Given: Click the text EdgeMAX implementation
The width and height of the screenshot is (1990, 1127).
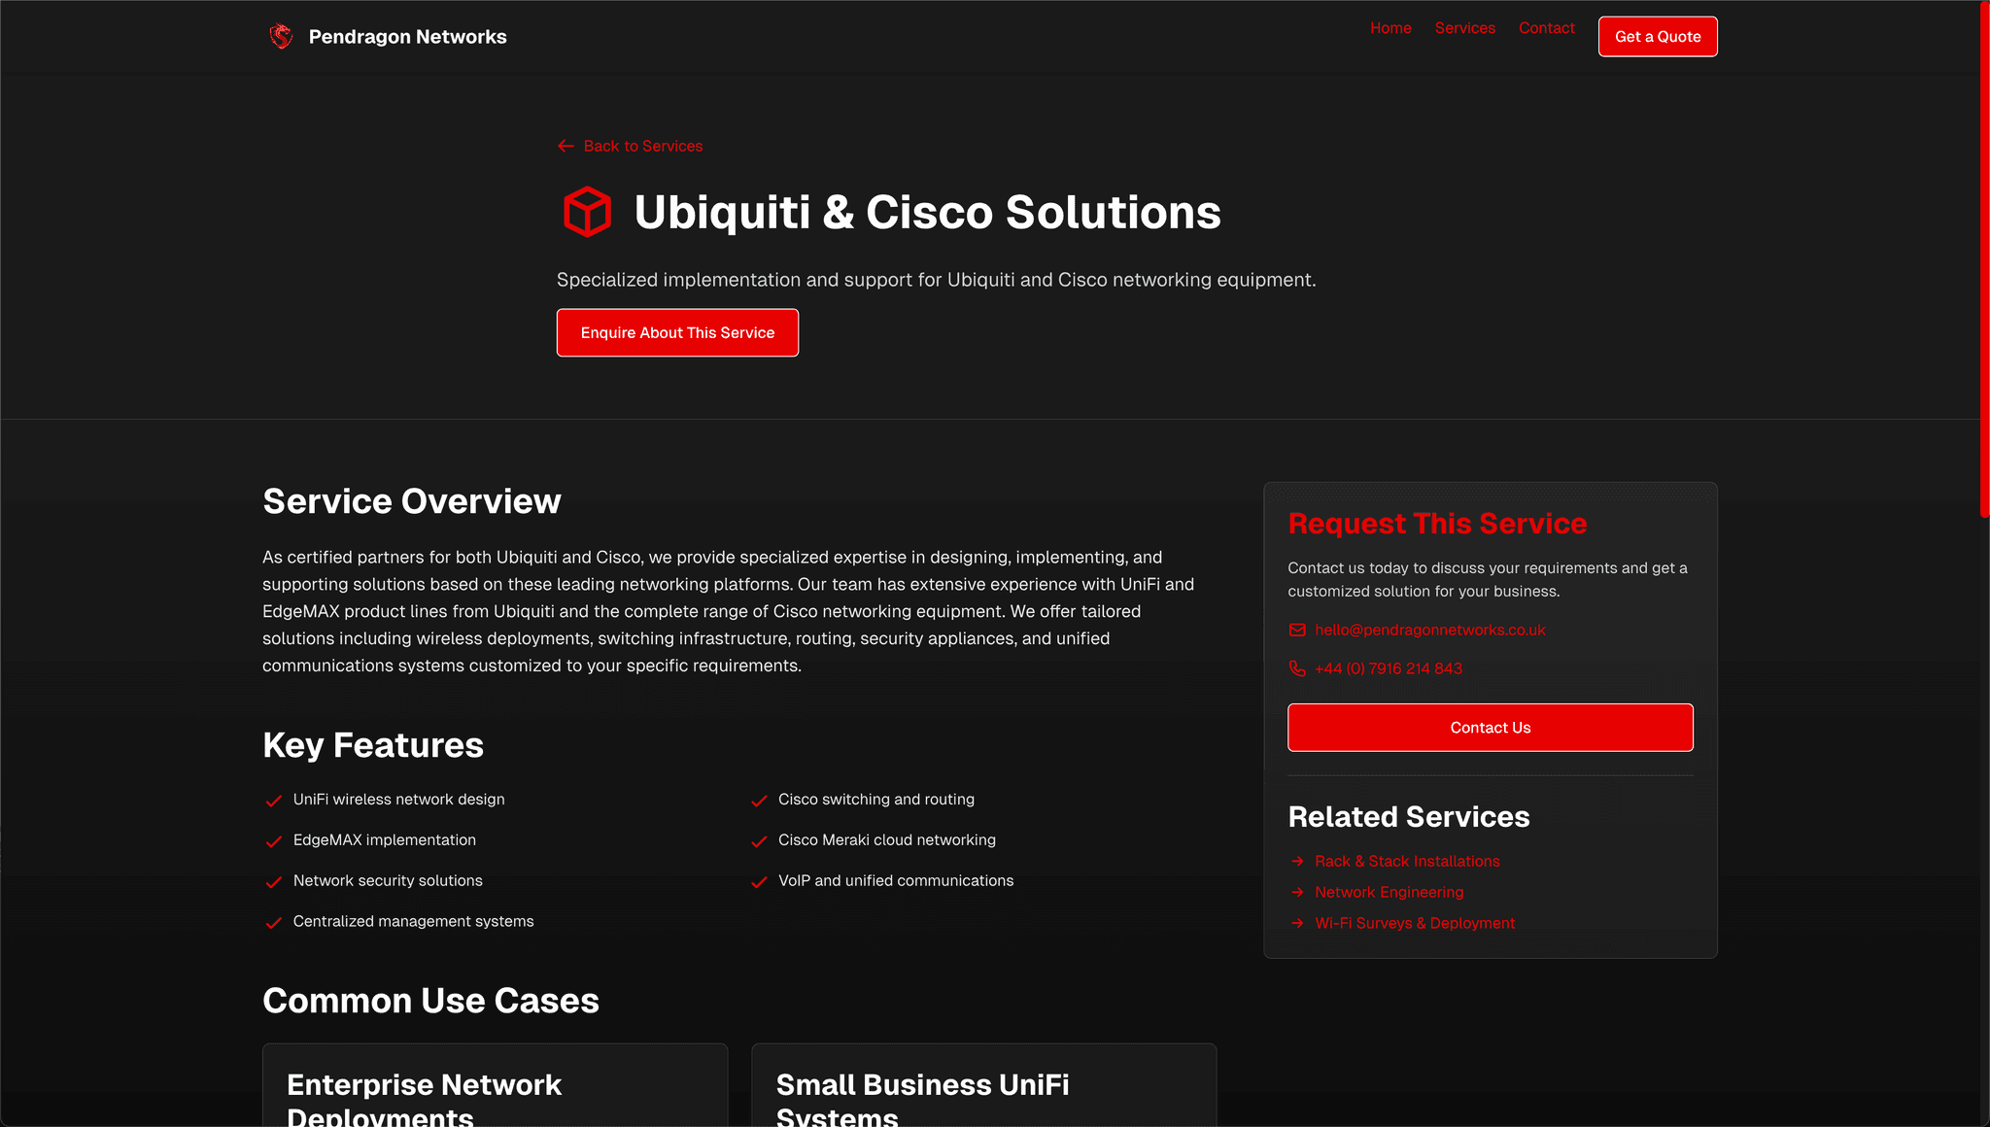Looking at the screenshot, I should click(x=385, y=840).
